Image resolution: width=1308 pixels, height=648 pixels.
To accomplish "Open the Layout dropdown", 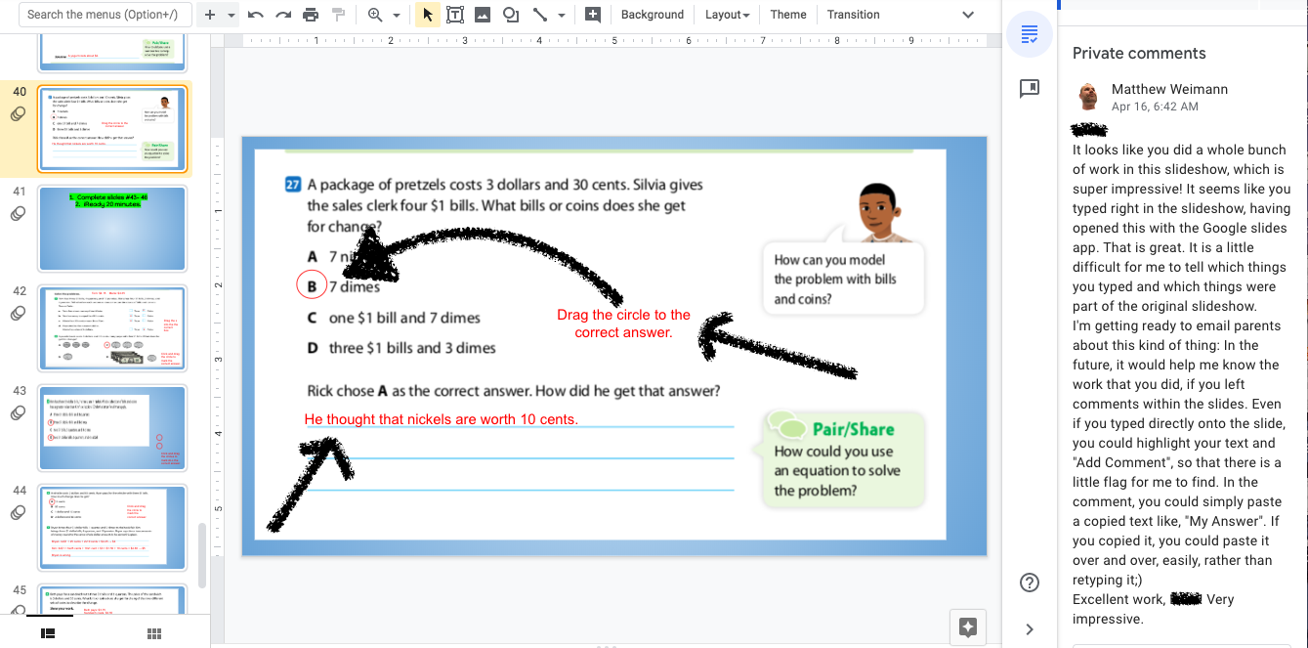I will coord(727,15).
